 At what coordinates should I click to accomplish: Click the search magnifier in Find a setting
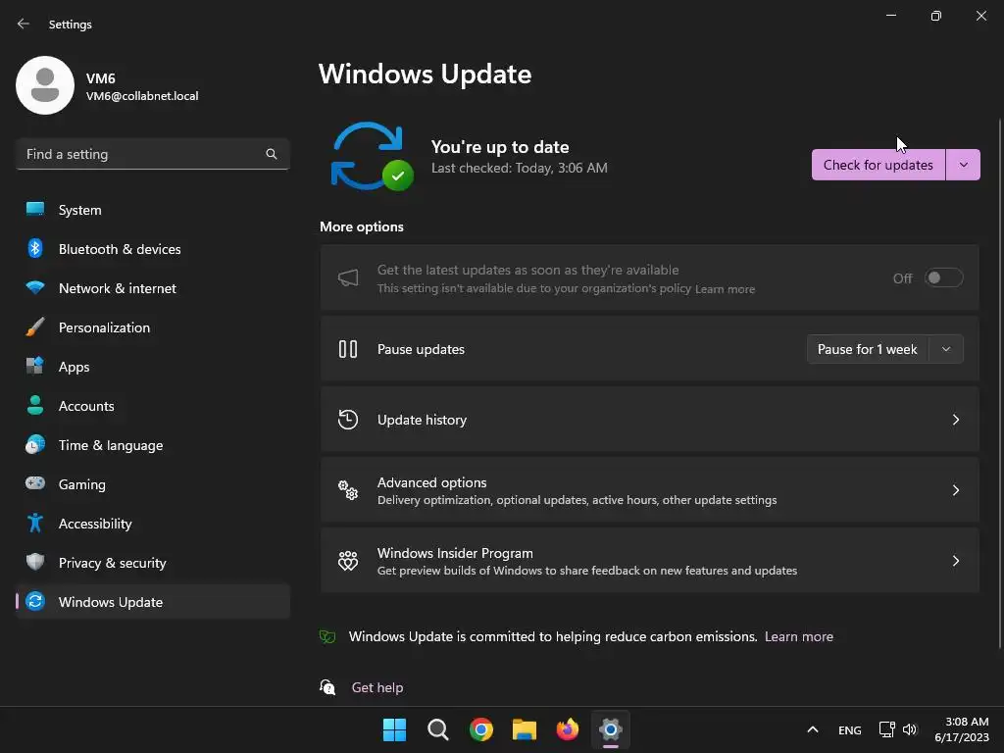[x=272, y=154]
